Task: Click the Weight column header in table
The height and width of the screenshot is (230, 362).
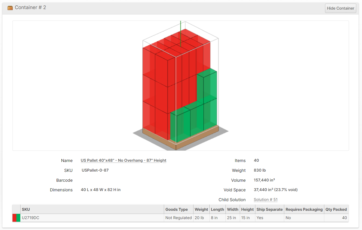Action: 201,209
